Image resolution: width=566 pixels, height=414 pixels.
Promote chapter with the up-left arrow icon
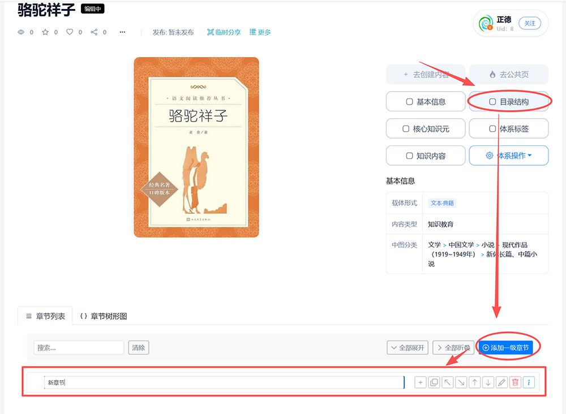click(x=448, y=382)
